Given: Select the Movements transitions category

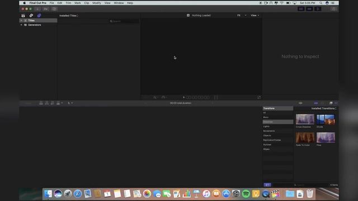Looking at the screenshot, I should pos(278,131).
